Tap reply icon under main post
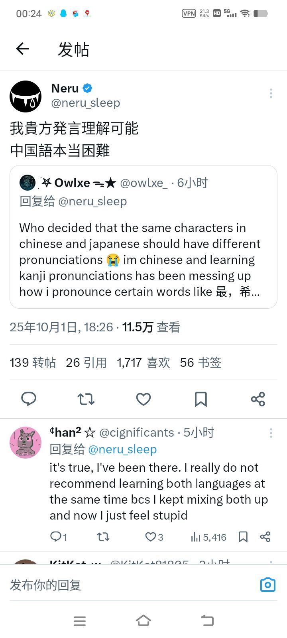The image size is (287, 638). [29, 399]
